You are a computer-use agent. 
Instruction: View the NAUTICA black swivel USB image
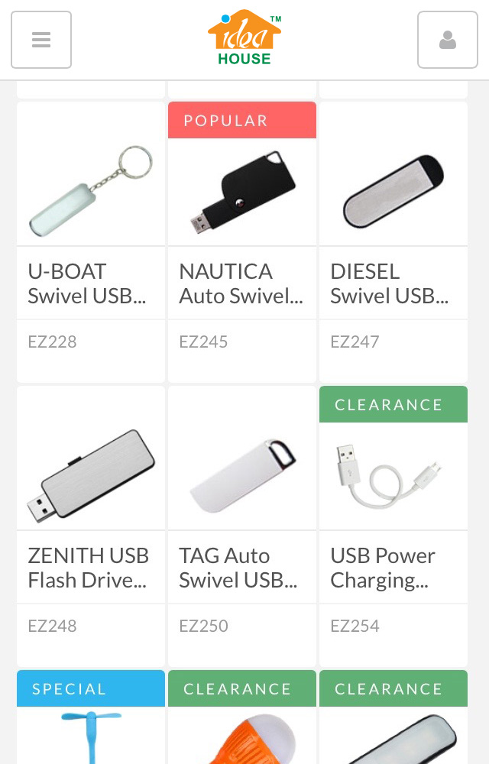[242, 192]
